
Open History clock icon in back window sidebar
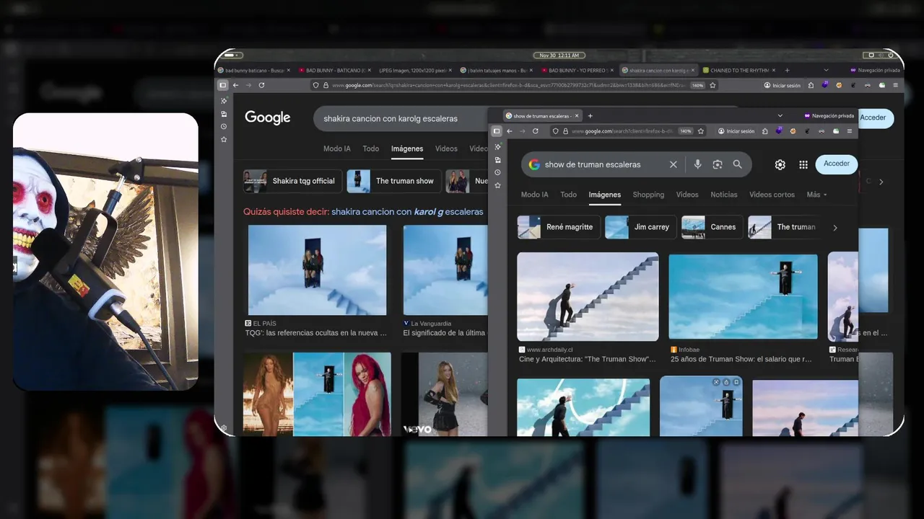(224, 126)
